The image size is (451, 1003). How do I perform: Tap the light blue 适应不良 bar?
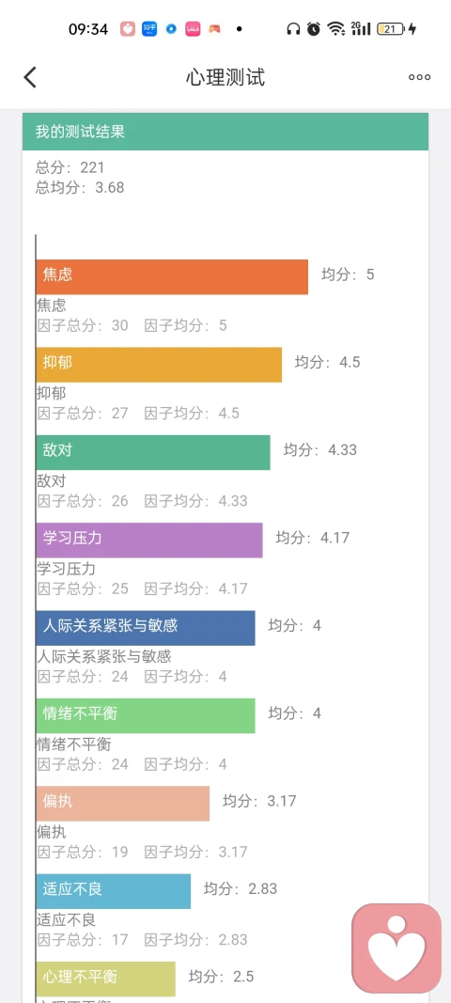click(x=114, y=891)
